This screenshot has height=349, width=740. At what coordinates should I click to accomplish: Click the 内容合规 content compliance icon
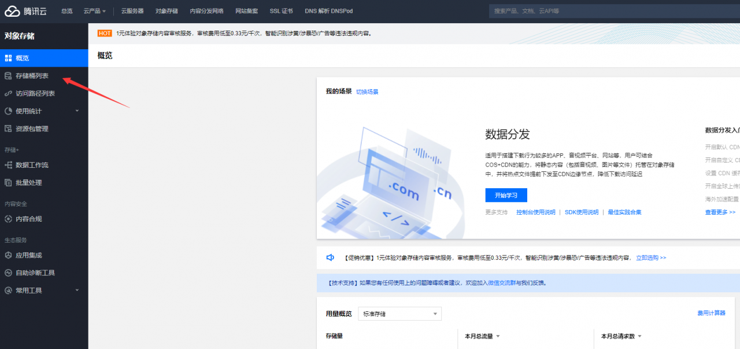pos(8,219)
